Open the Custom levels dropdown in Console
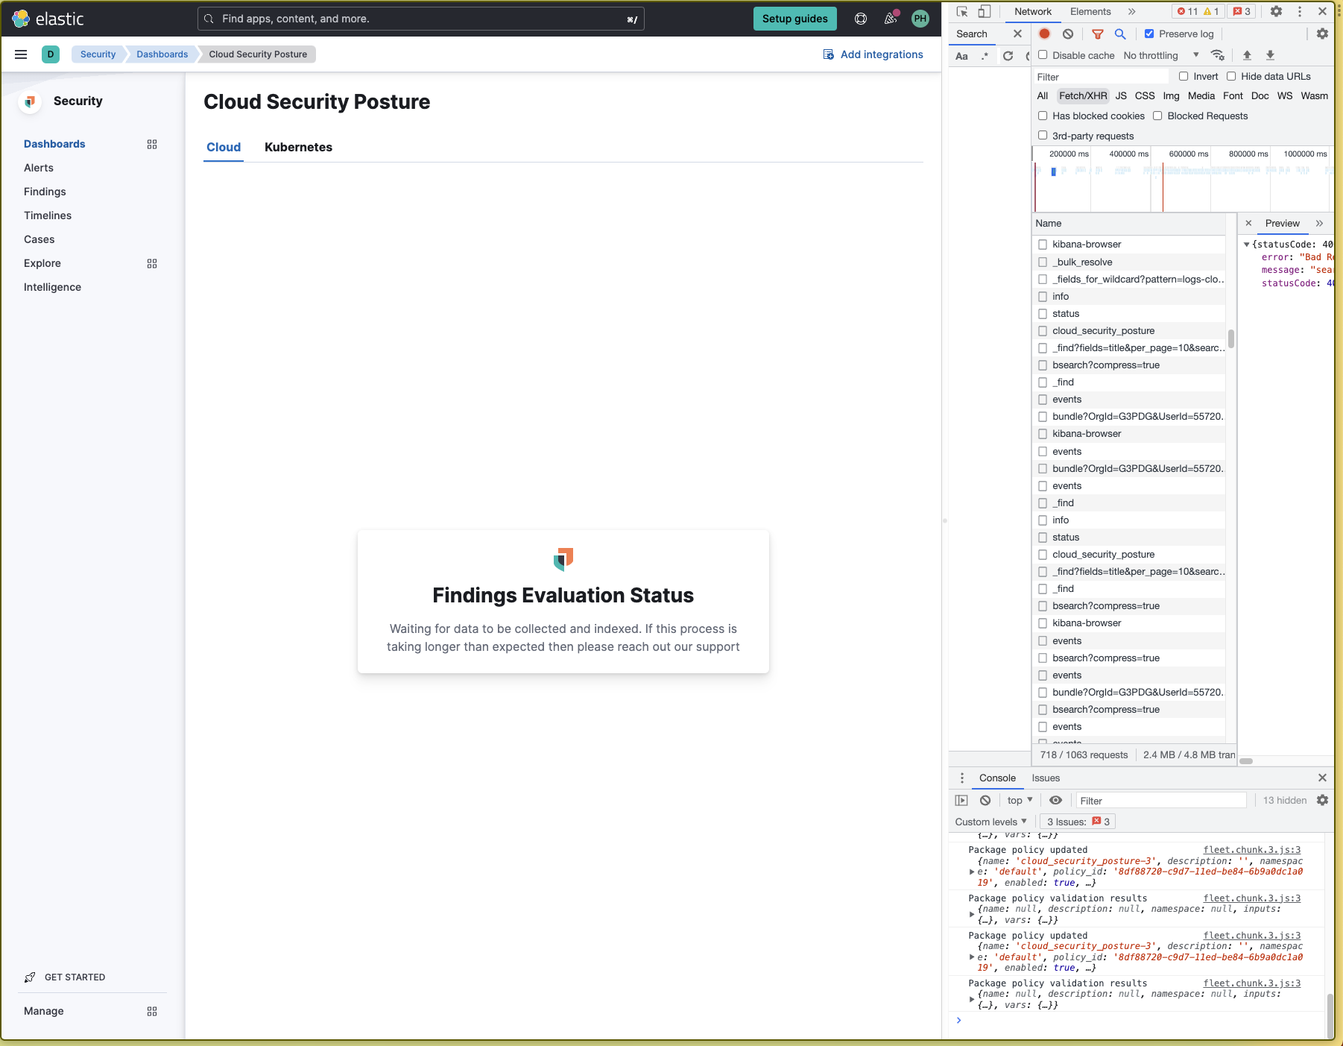 point(990,821)
